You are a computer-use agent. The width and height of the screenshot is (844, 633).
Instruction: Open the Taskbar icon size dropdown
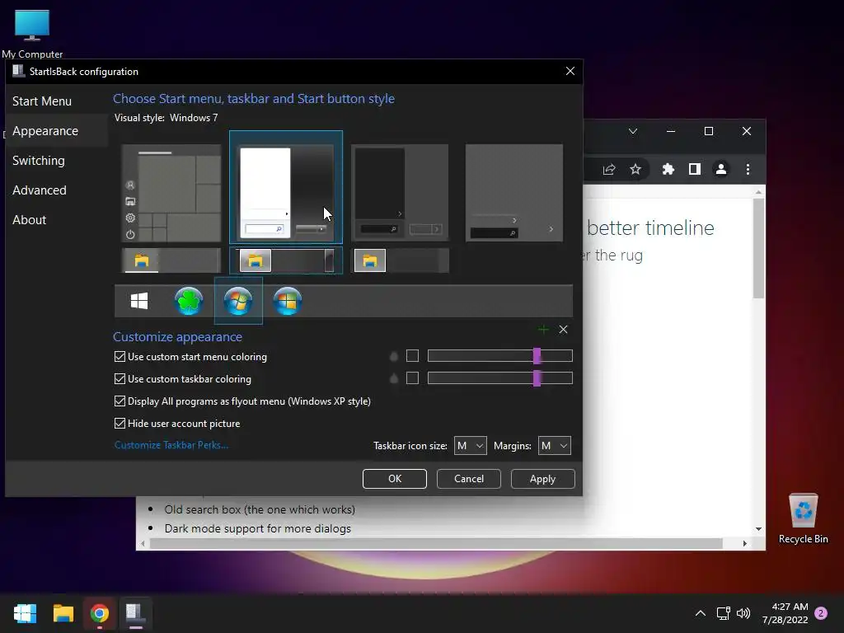pos(470,446)
